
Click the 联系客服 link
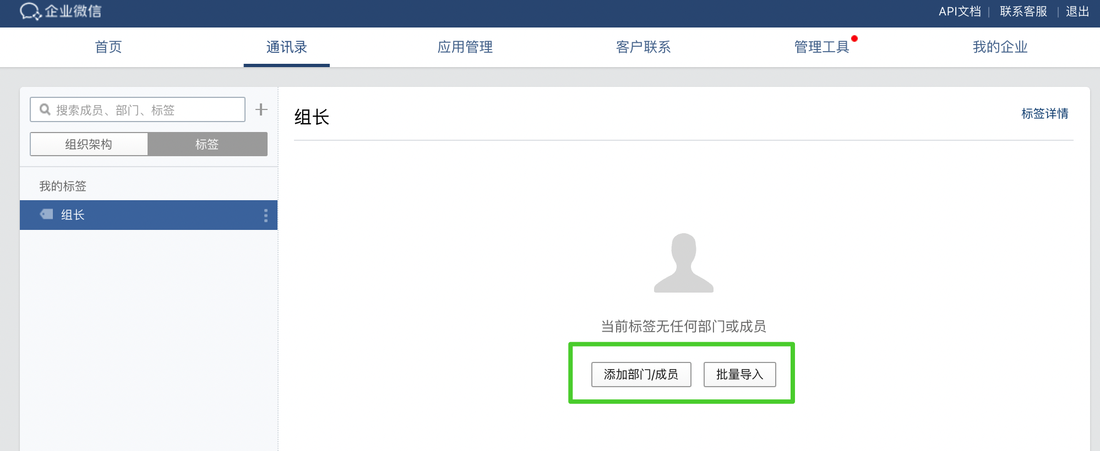[x=1023, y=12]
